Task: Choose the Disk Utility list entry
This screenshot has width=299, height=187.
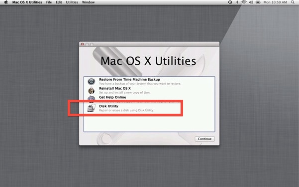Action: [x=149, y=108]
